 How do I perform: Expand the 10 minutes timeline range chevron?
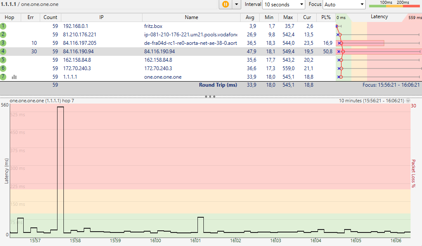[408, 101]
